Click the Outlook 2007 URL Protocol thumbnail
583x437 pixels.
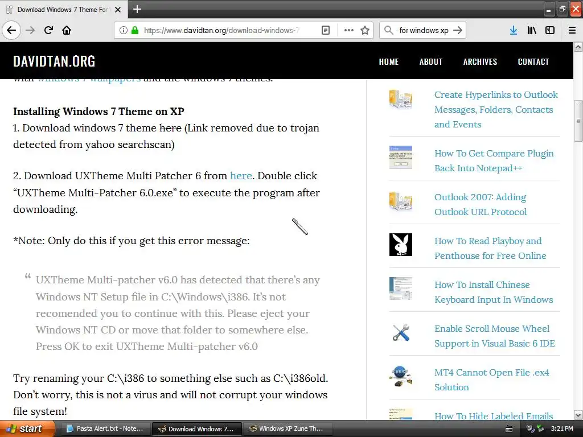point(400,202)
